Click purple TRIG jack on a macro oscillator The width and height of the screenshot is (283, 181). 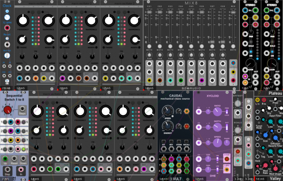point(62,79)
